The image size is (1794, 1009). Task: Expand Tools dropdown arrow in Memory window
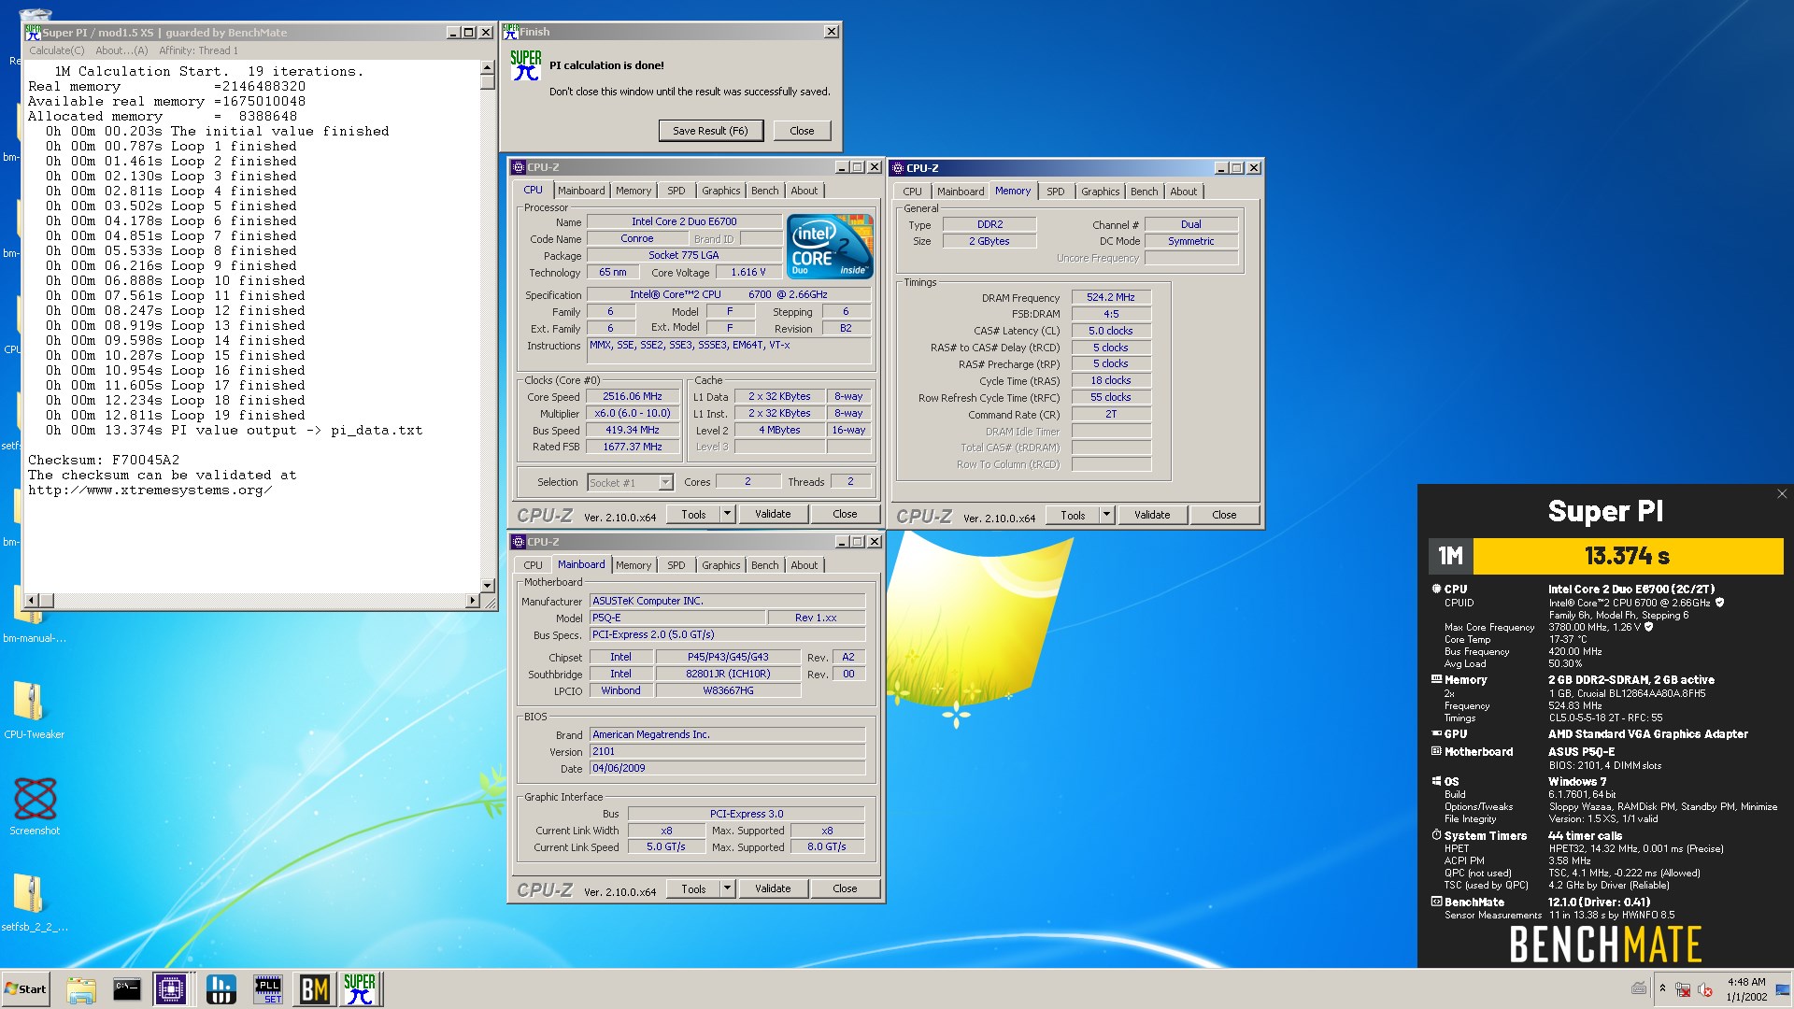(x=1106, y=515)
